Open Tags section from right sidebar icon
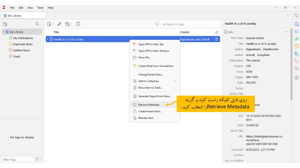Viewport: 300px width, 168px height. click(x=296, y=61)
